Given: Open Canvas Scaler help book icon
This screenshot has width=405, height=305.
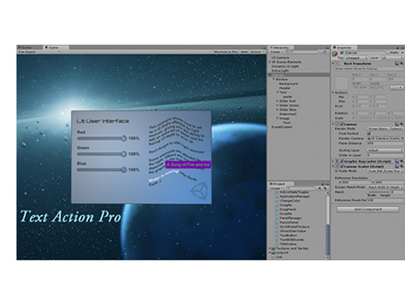Looking at the screenshot, I should click(397, 166).
